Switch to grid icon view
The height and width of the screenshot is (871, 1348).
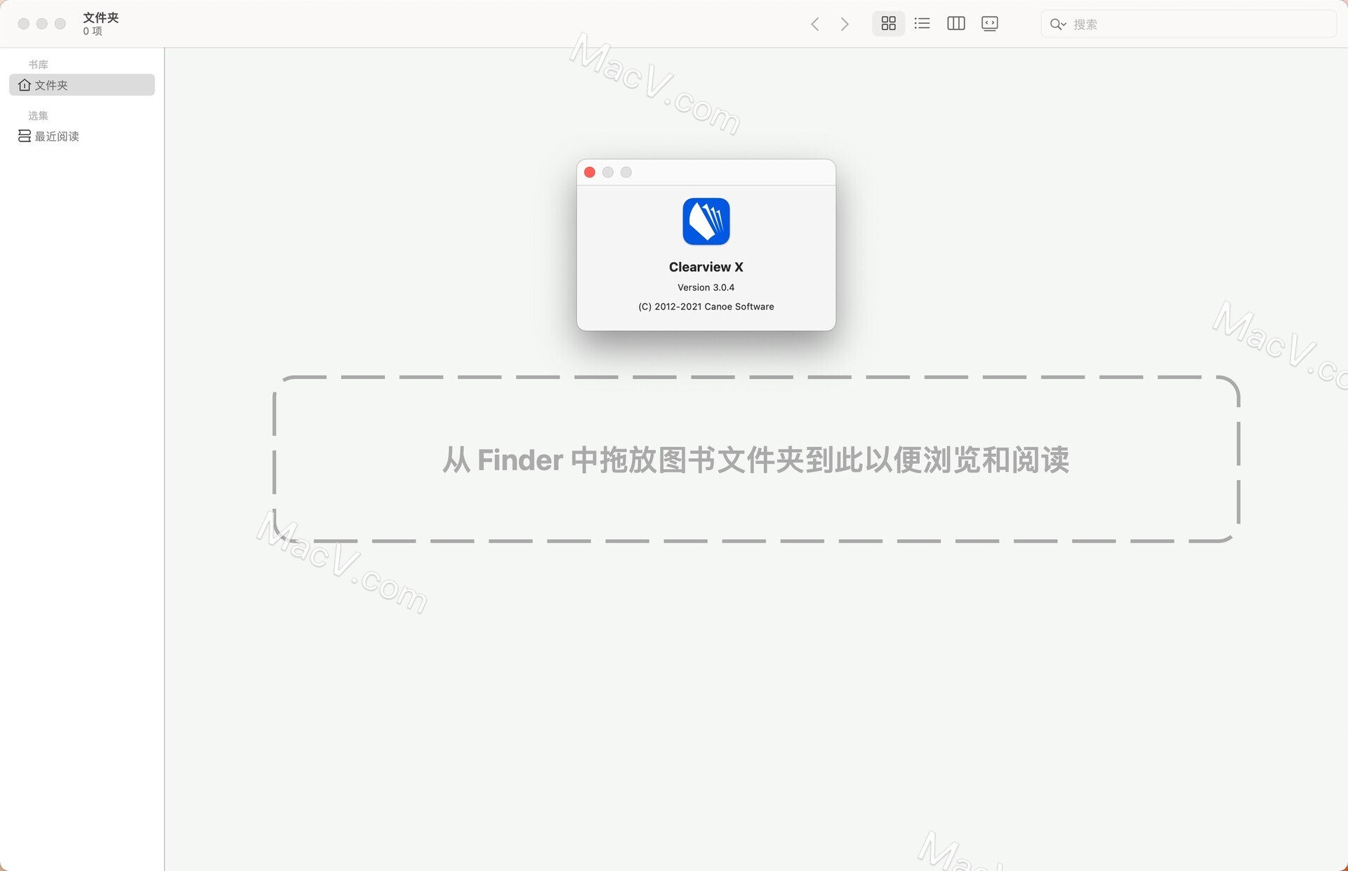click(888, 23)
